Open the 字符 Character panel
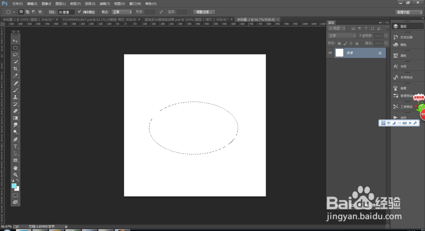This screenshot has width=425, height=231. pos(400,66)
